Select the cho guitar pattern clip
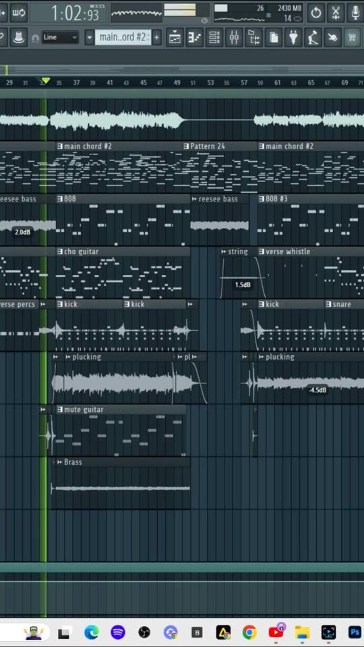This screenshot has height=647, width=364. click(x=123, y=273)
